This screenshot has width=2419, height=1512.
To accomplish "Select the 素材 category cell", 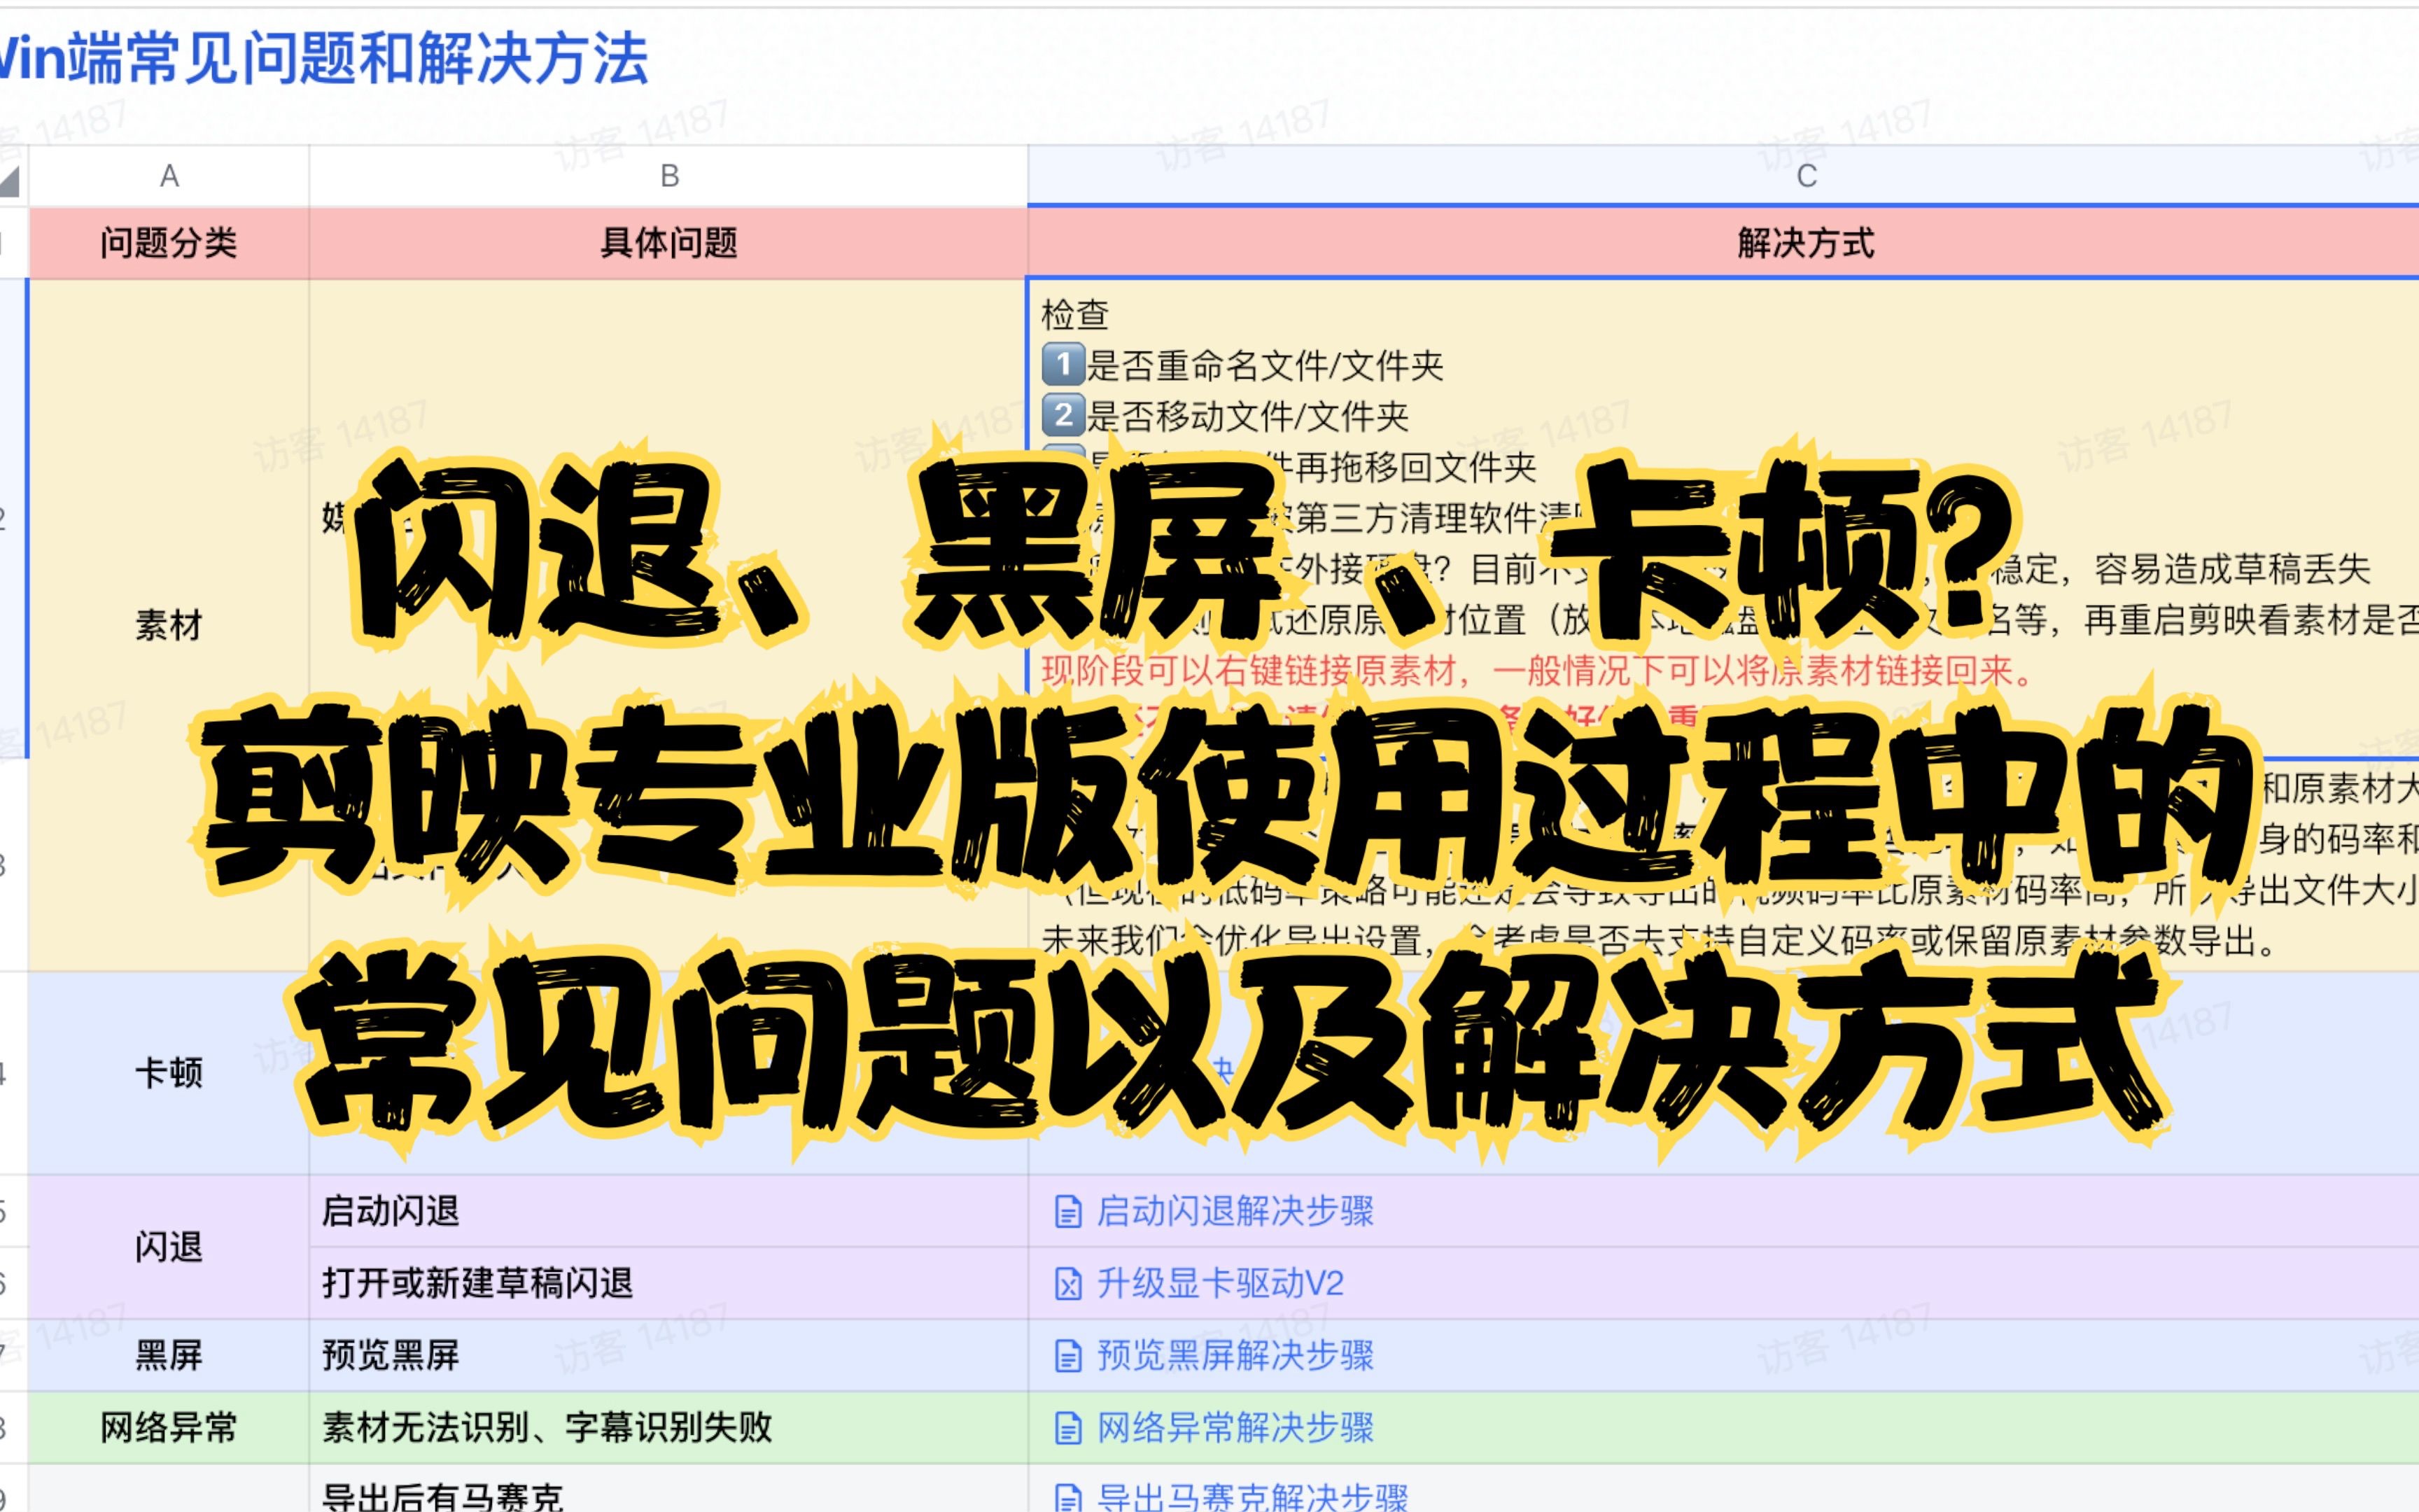I will point(169,625).
